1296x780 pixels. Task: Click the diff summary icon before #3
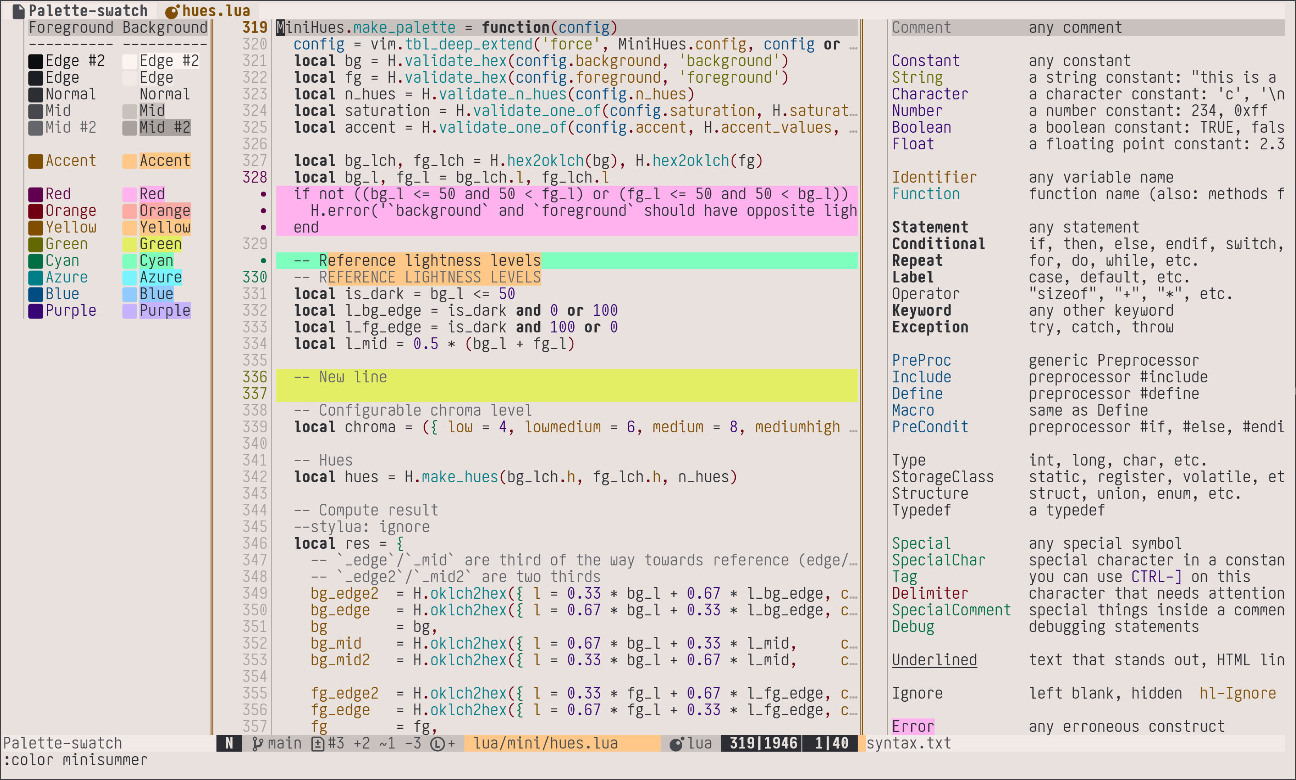click(318, 743)
